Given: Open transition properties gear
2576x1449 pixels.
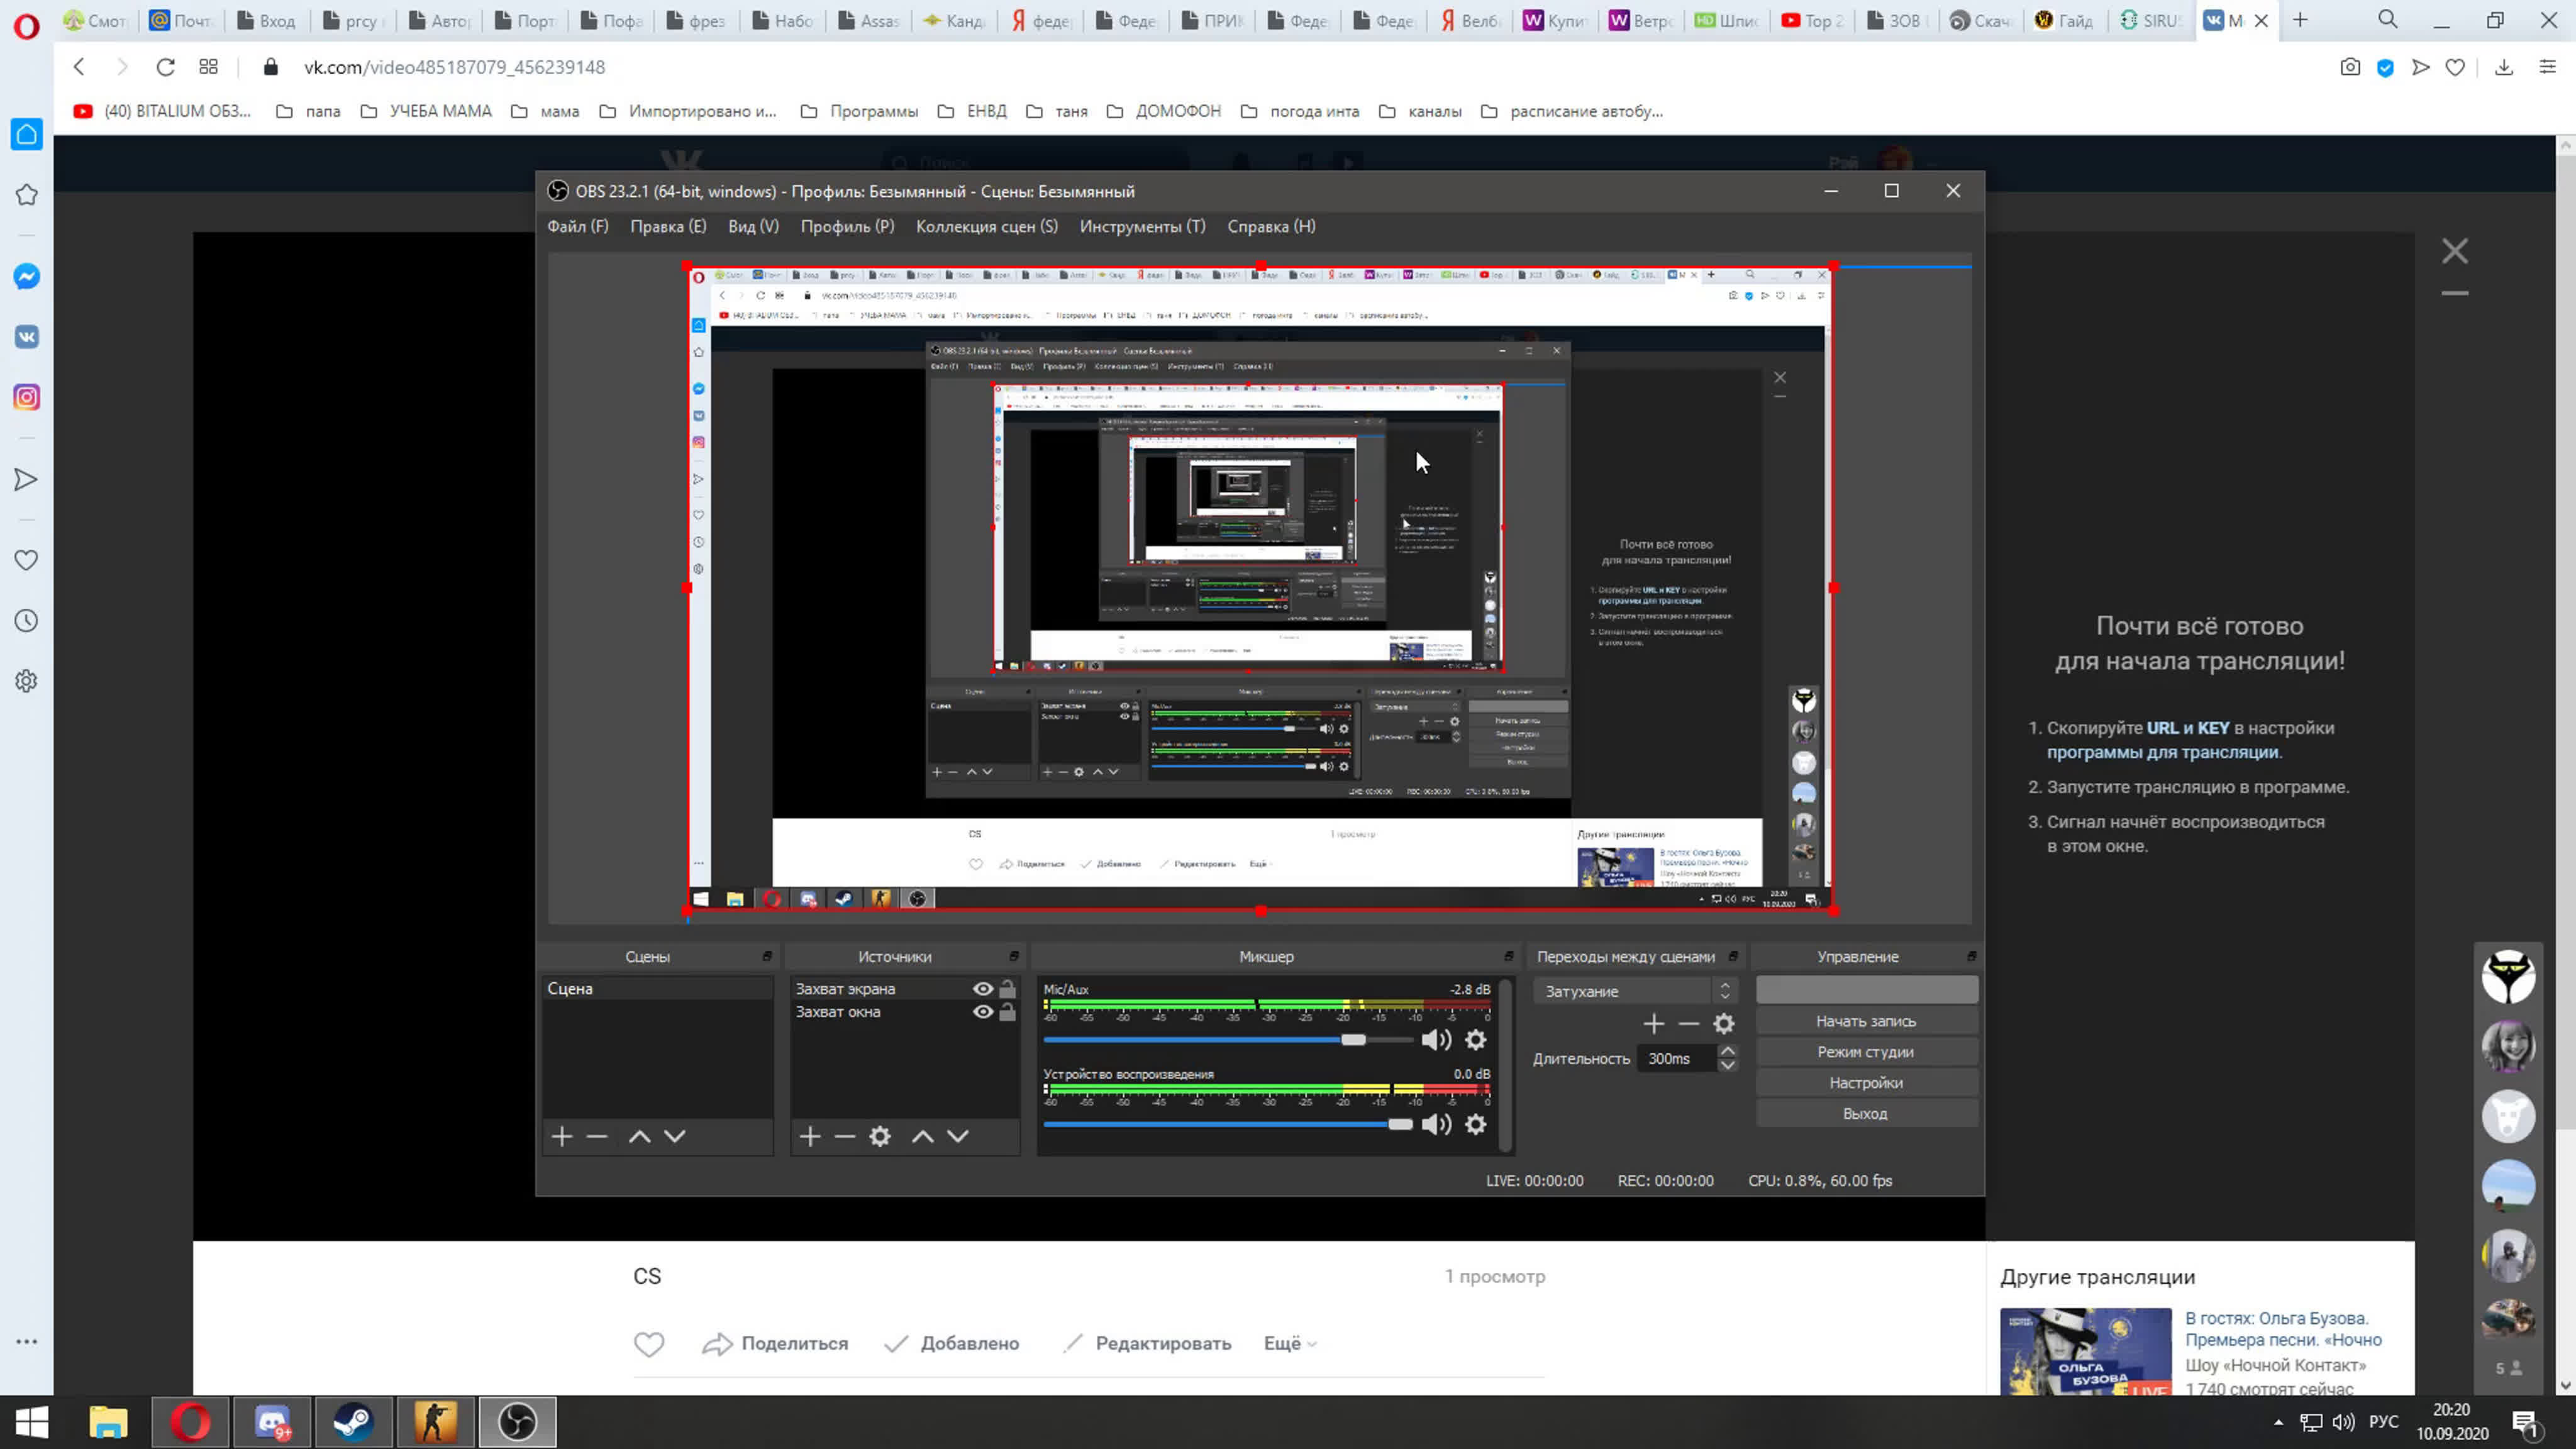Looking at the screenshot, I should pos(1724,1023).
